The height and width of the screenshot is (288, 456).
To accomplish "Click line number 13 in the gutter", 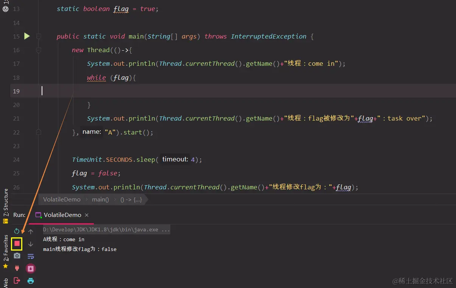I will point(16,9).
